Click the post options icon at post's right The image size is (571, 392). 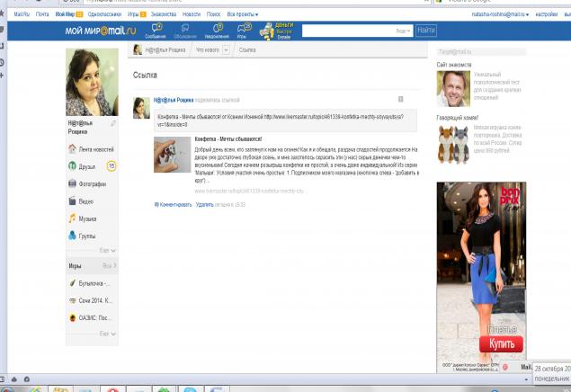(x=400, y=99)
